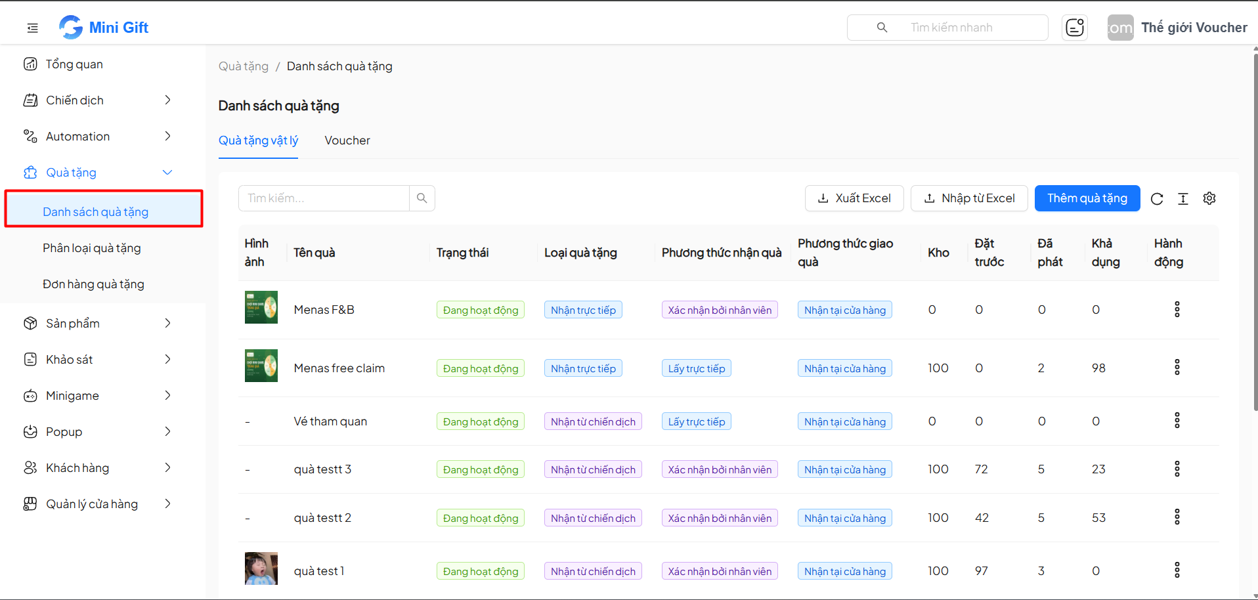
Task: Open the notification face icon in header
Action: click(x=1075, y=28)
